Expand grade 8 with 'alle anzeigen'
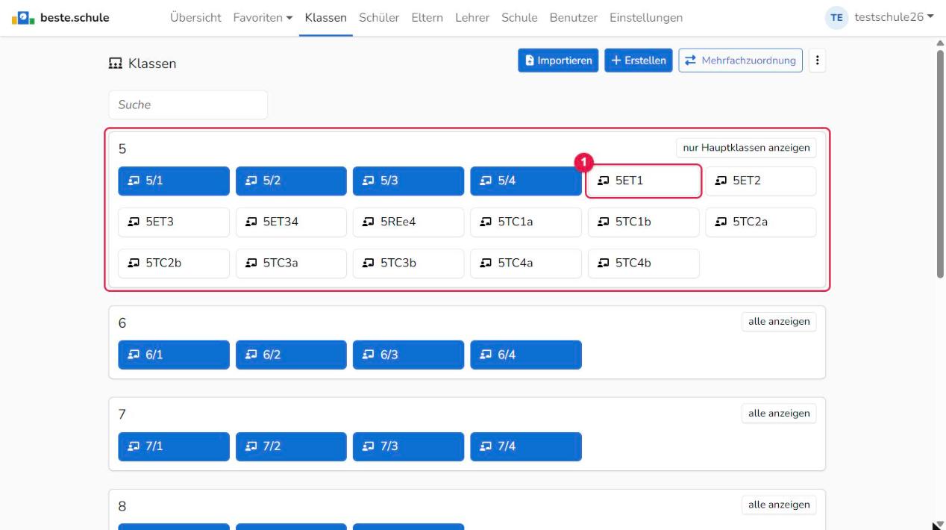The image size is (946, 530). coord(778,505)
